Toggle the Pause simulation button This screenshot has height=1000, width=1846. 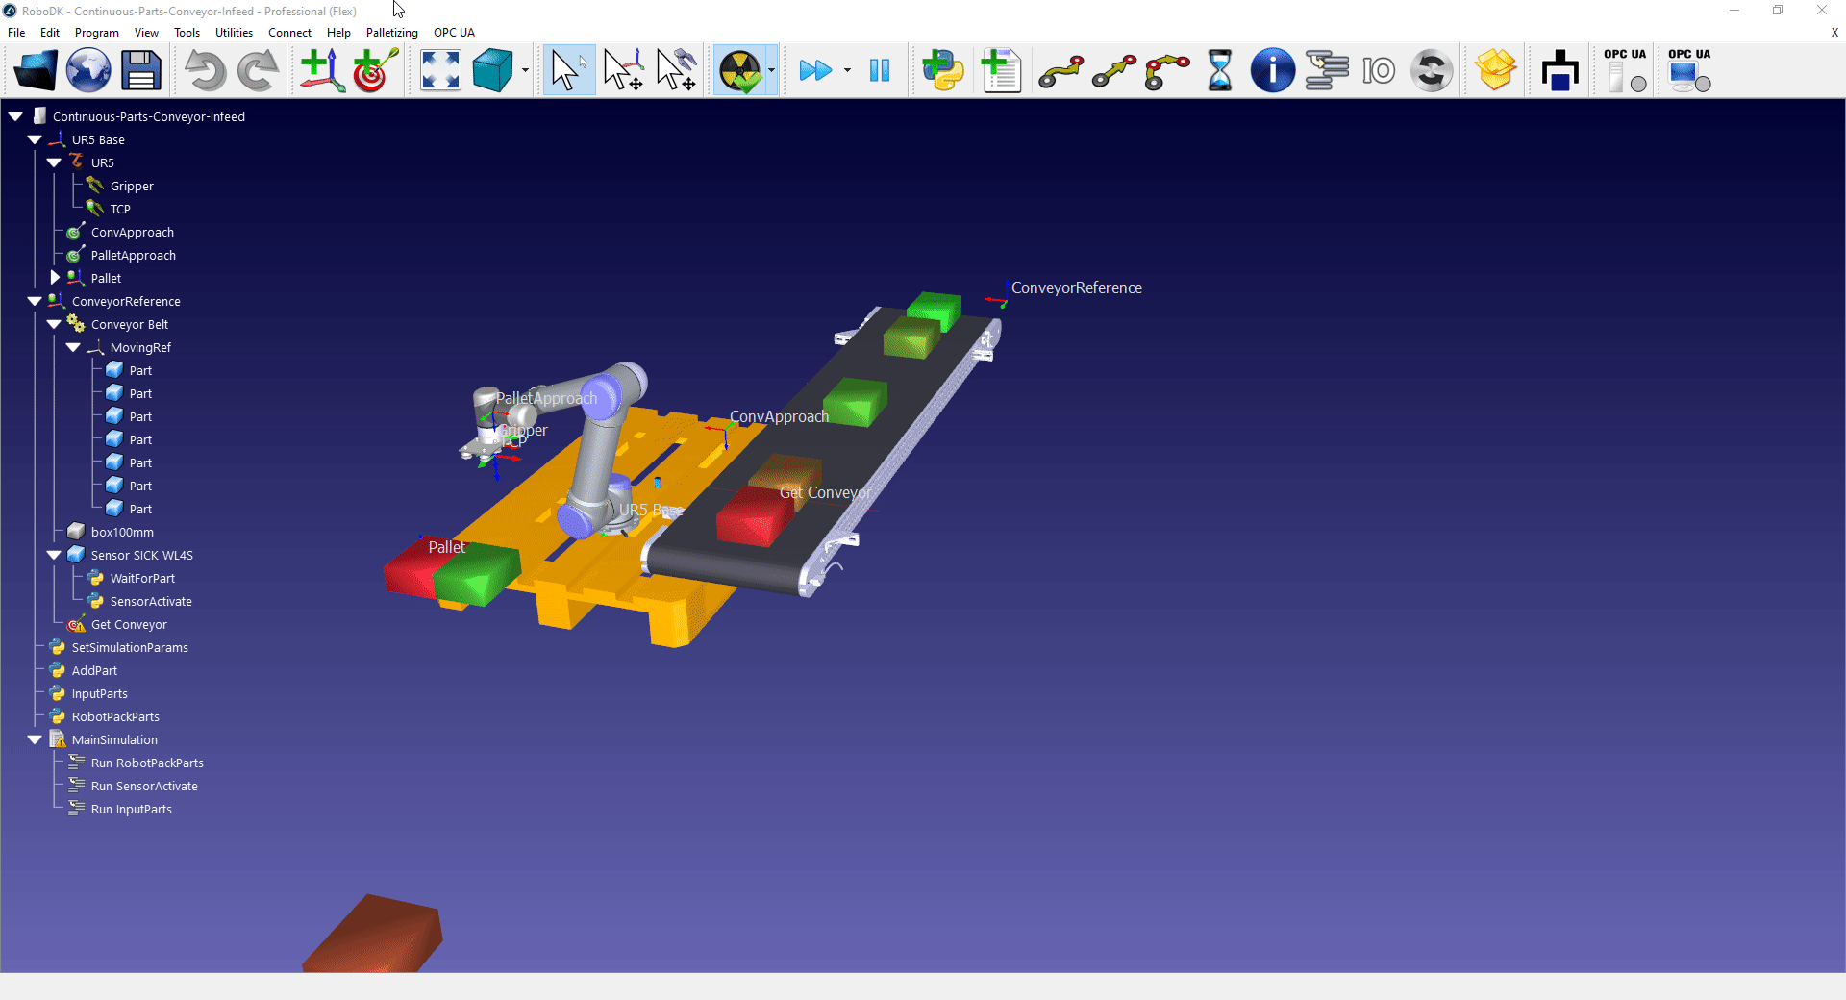(x=879, y=71)
